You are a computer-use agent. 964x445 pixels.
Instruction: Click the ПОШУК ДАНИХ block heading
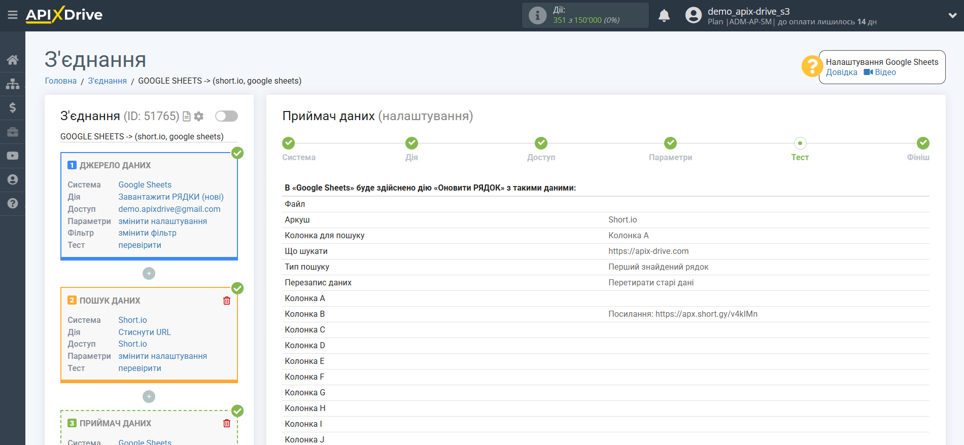click(x=110, y=301)
